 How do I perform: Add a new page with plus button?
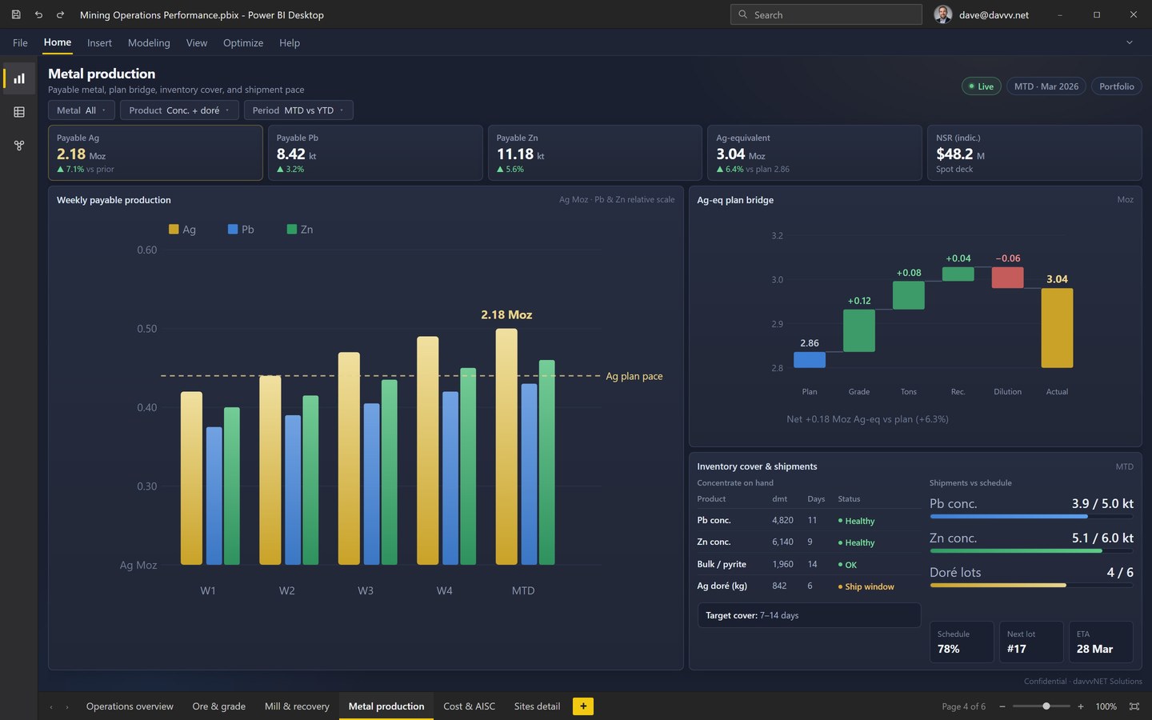pos(583,706)
